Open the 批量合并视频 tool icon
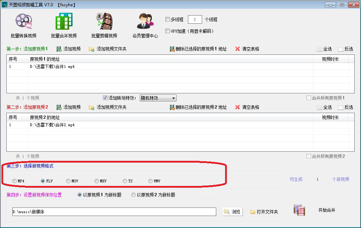This screenshot has height=228, width=361. coord(64,21)
